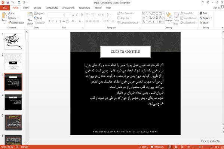
Task: Switch to Slide Sorter view
Action: pos(176,147)
